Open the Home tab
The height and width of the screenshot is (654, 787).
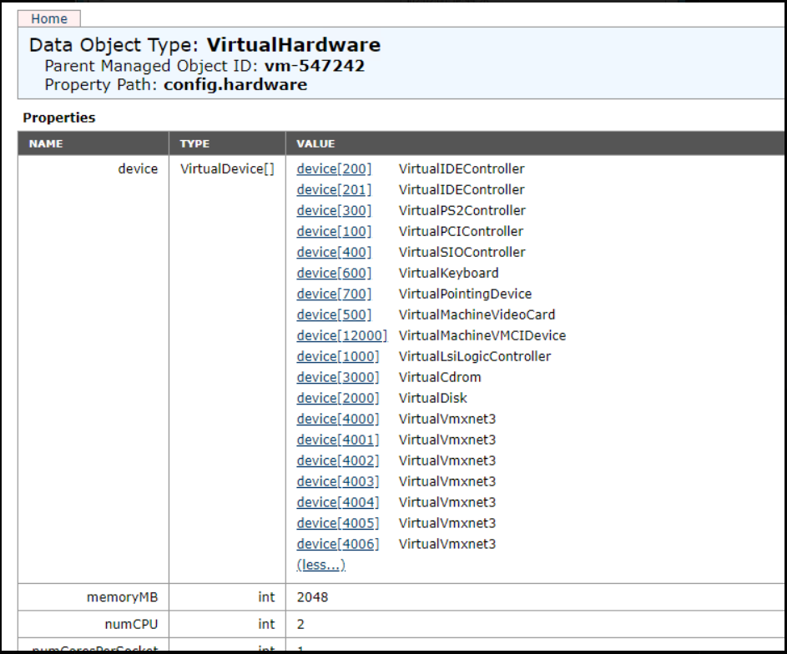(48, 18)
